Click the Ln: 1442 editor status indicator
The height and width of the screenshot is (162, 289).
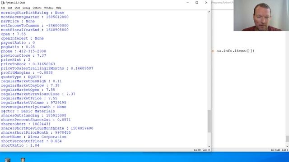(275, 150)
